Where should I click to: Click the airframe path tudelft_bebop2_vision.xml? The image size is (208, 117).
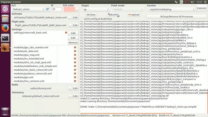40,18
